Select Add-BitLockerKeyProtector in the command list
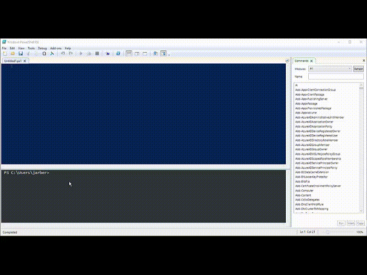Screen dimensions: 367x275 coord(311,177)
